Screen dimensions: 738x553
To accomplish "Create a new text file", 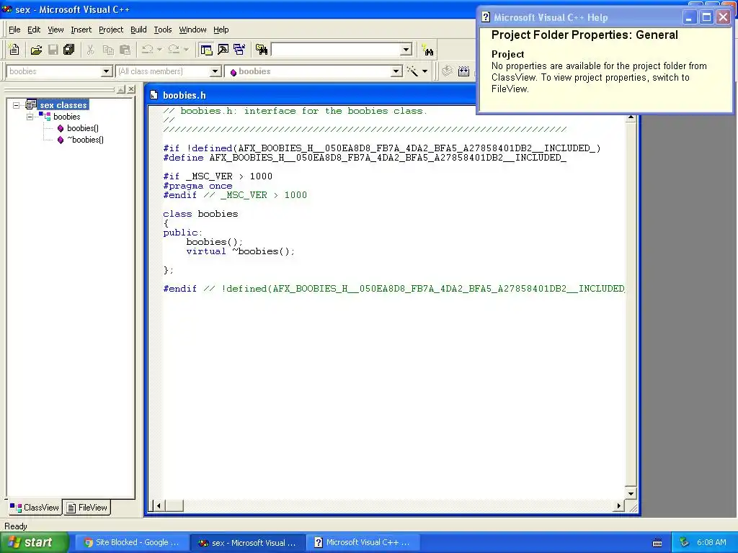I will [14, 50].
